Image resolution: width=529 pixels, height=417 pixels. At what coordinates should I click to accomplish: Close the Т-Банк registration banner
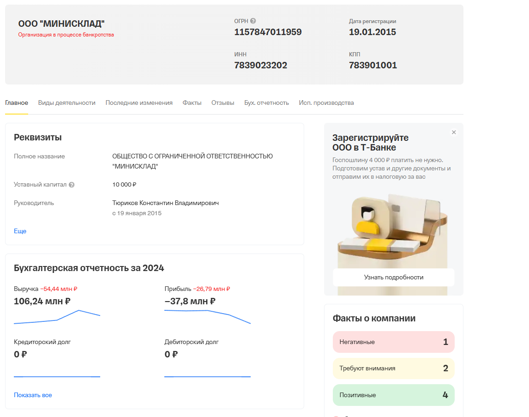pyautogui.click(x=454, y=133)
